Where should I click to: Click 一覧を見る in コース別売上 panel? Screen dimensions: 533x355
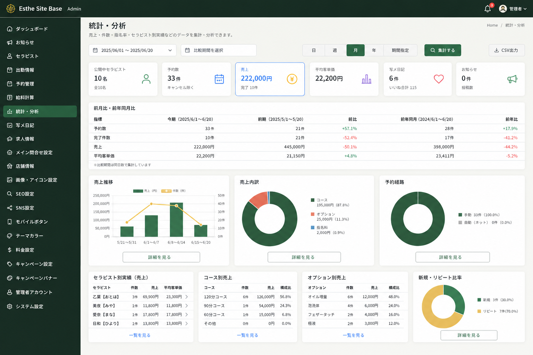tap(247, 335)
